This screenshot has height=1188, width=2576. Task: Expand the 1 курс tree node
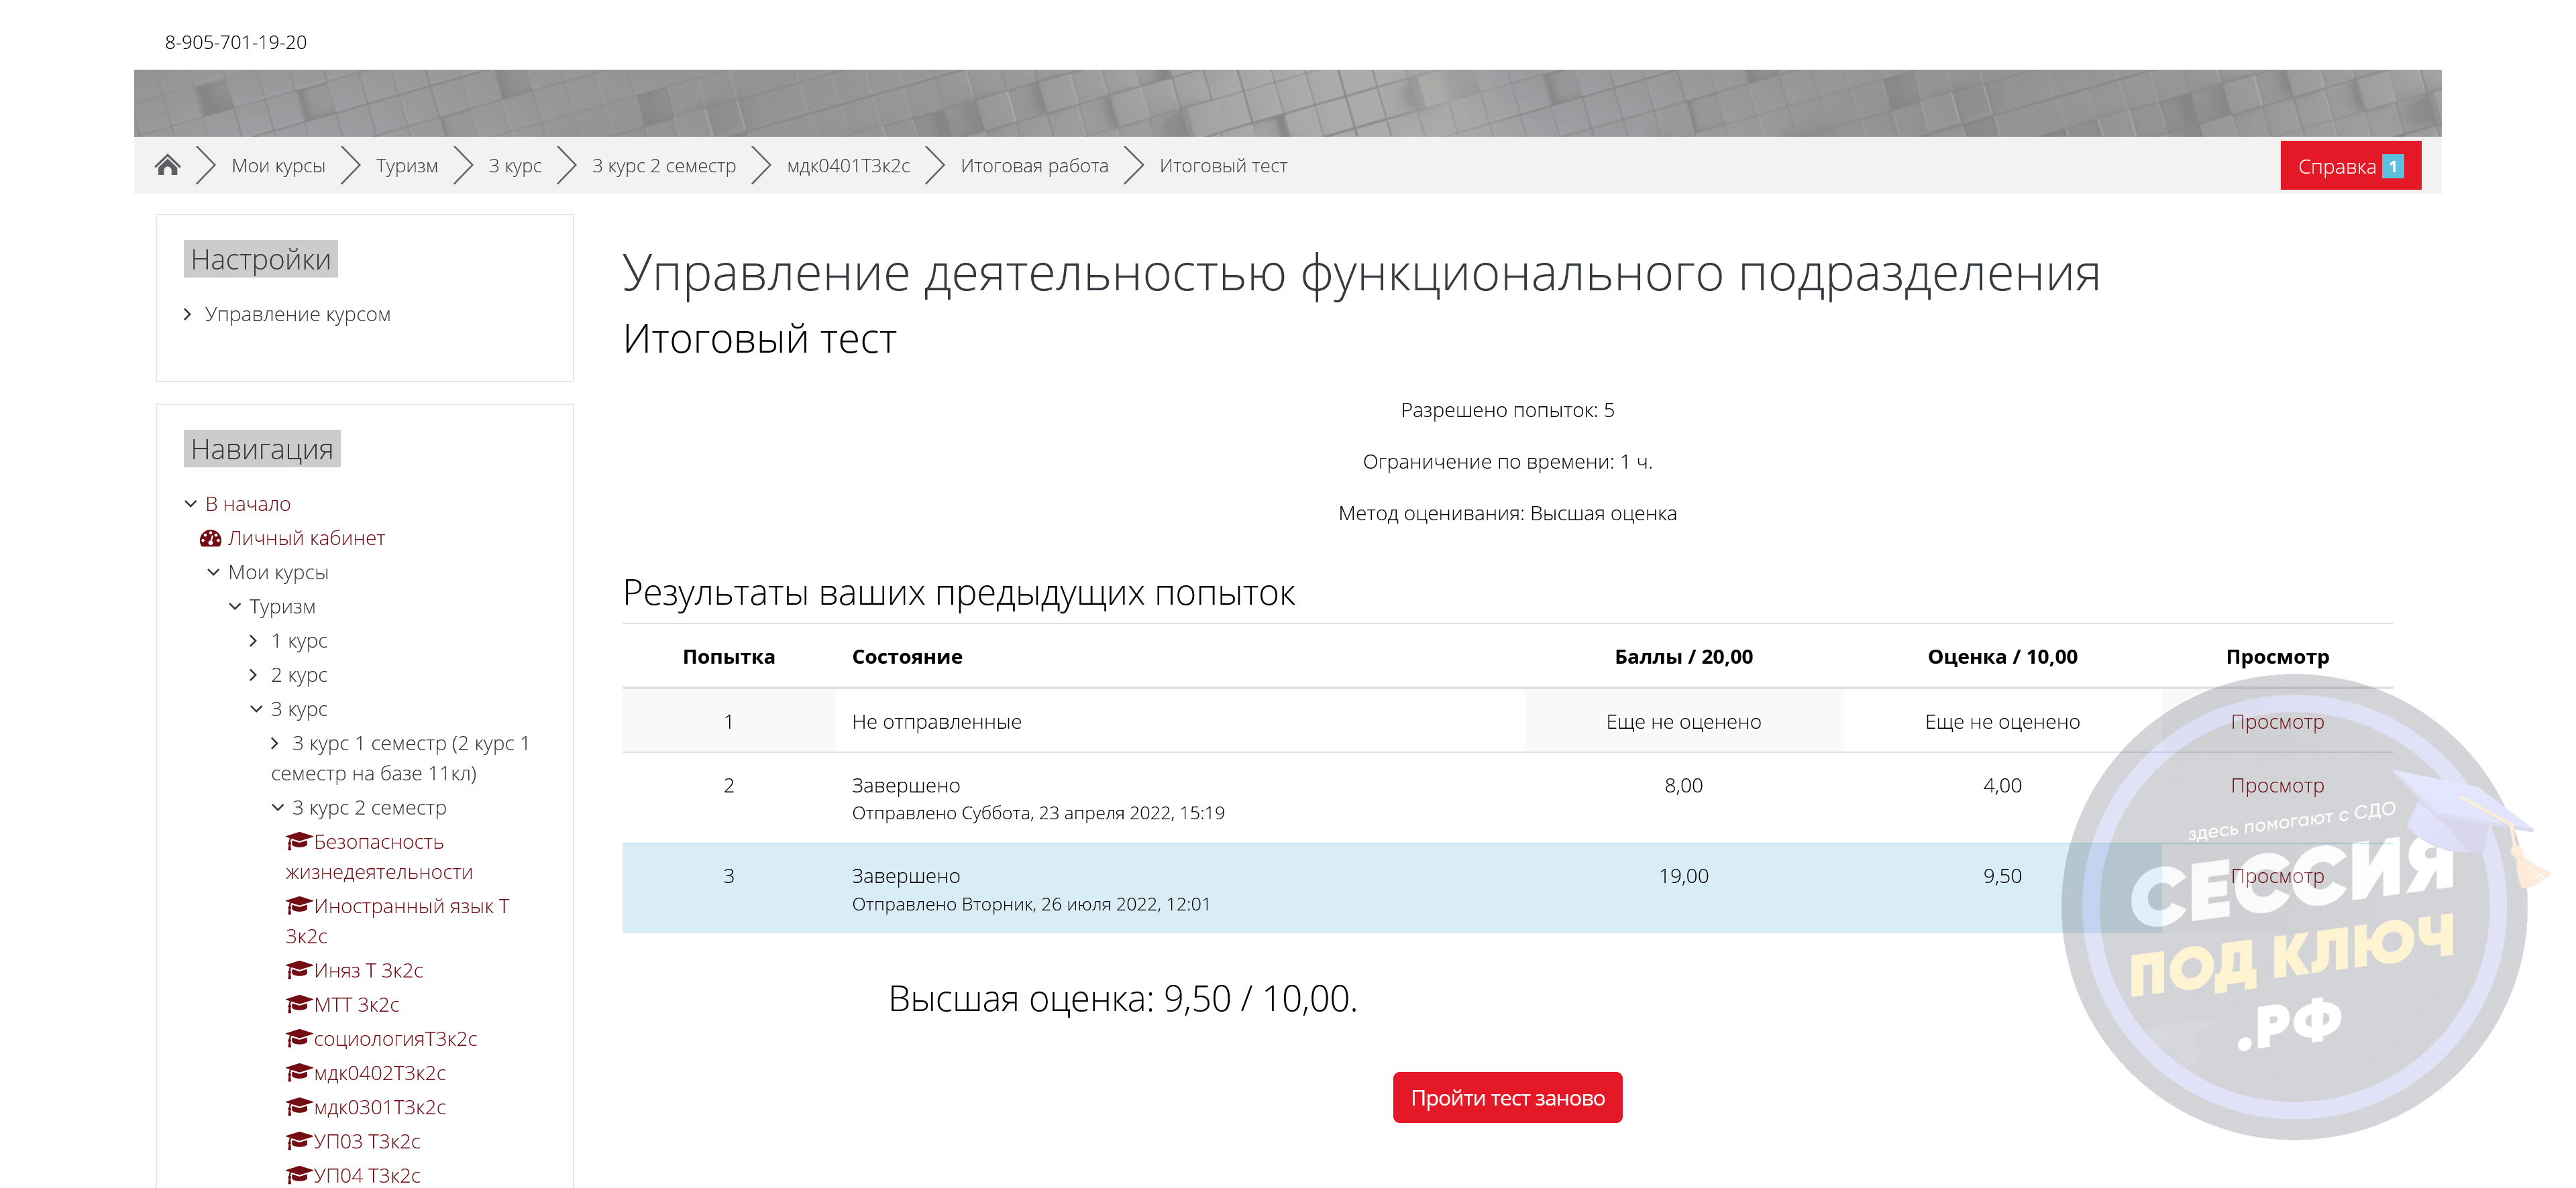pyautogui.click(x=253, y=640)
